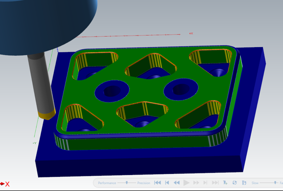Viewport: 283px width, 191px height.
Task: Skip to end of the simulation
Action: tap(215, 182)
